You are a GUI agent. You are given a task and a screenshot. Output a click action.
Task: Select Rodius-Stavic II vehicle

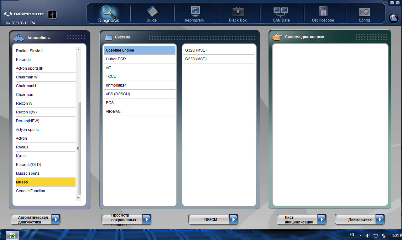pos(45,51)
